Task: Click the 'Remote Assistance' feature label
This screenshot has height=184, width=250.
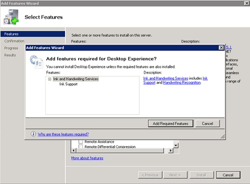Action: point(99,142)
